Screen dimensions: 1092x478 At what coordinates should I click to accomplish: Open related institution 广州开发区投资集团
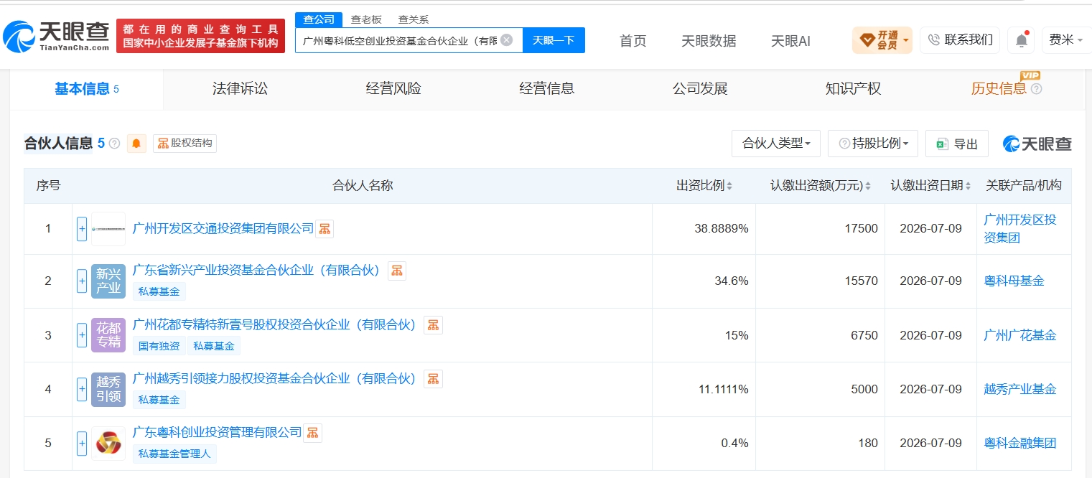coord(1019,228)
